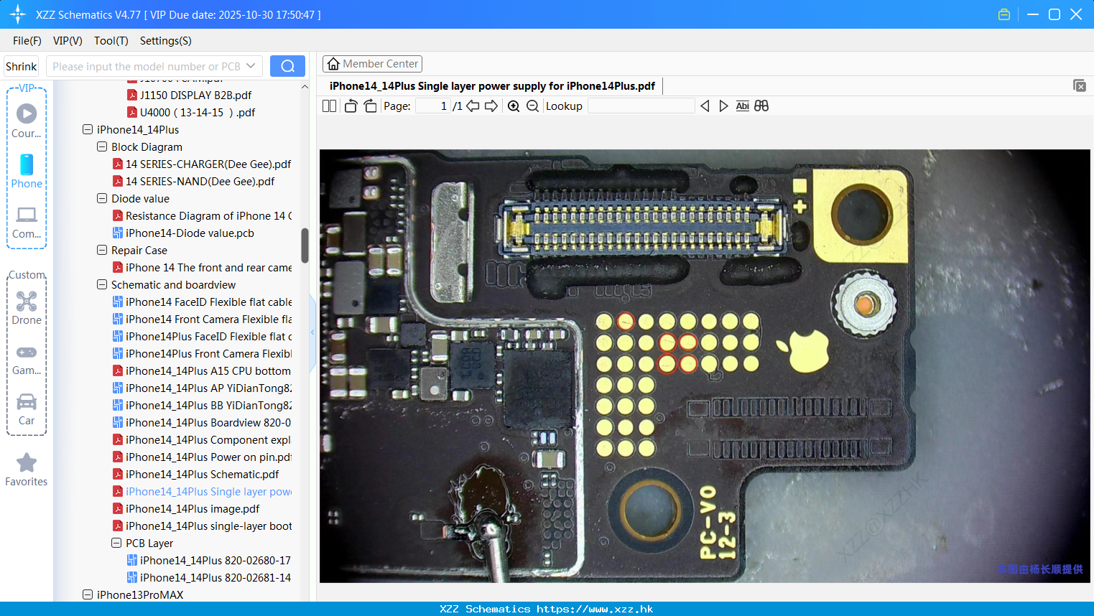Image resolution: width=1094 pixels, height=616 pixels.
Task: Collapse the PCB Layer folder
Action: pos(116,543)
